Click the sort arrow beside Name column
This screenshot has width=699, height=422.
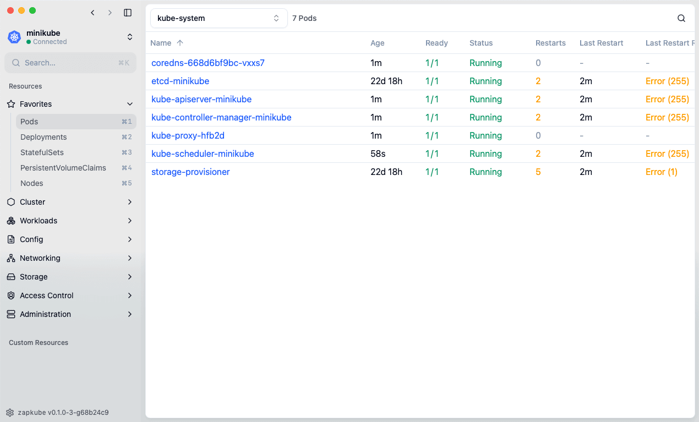(180, 43)
